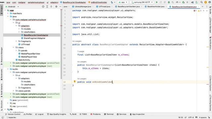This screenshot has height=119, width=212.
Task: Open the samsung SM-A217F device dropdown
Action: click(x=142, y=2)
